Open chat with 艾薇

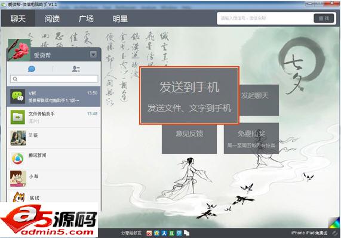point(54,138)
